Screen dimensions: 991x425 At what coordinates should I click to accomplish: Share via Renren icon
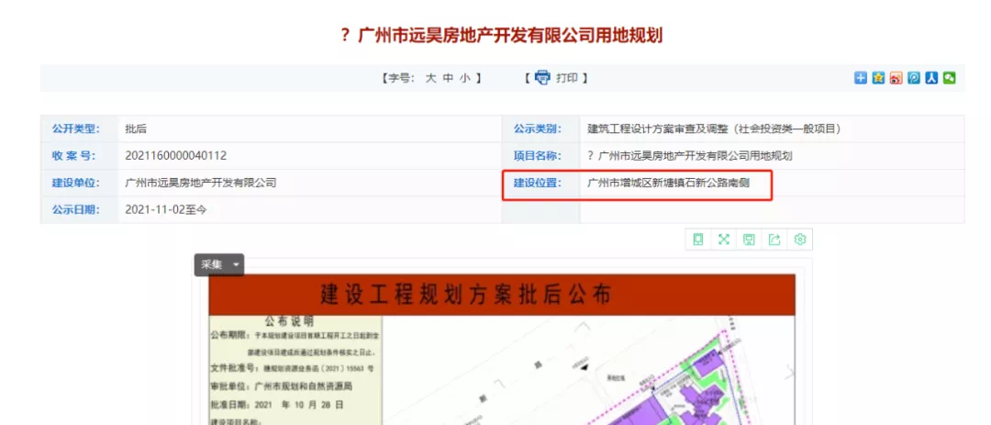coord(931,78)
